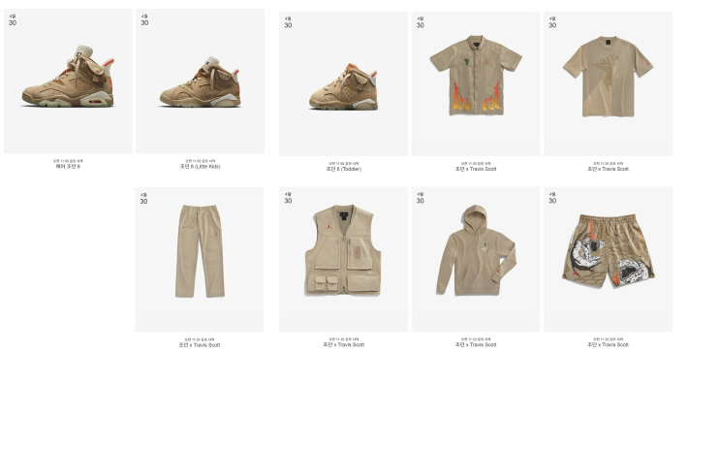Open the Jordan 6 Toddler sneaker image
The image size is (720, 450).
click(343, 83)
